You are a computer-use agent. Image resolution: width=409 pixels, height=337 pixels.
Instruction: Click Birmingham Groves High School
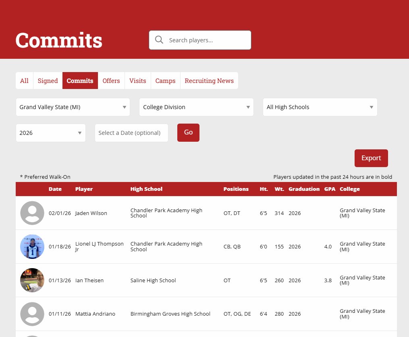pyautogui.click(x=170, y=314)
